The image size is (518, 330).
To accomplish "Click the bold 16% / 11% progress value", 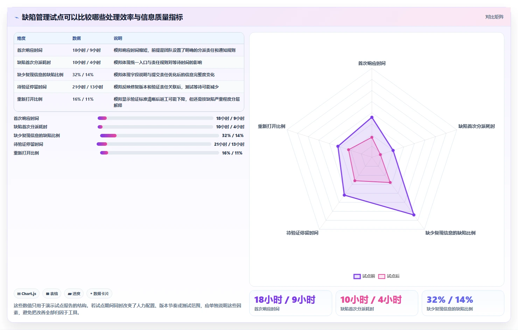I will point(232,153).
